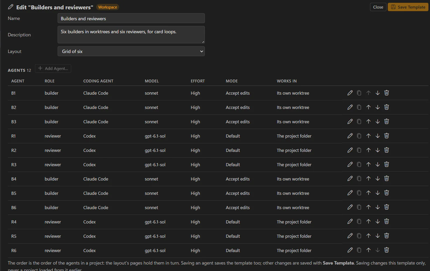Select the B1 agent name cell
Image resolution: width=430 pixels, height=271 pixels.
tap(13, 93)
